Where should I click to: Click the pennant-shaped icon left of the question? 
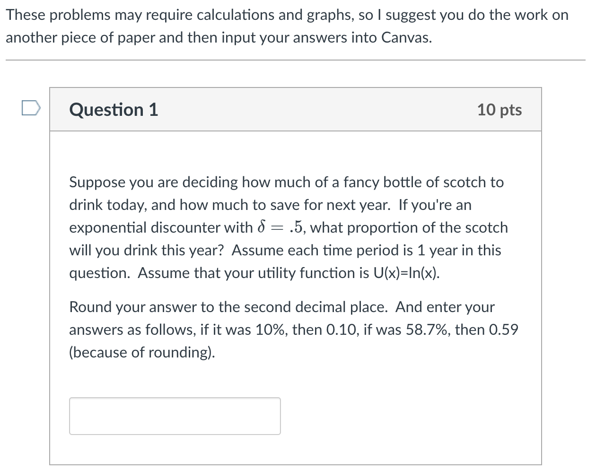(31, 108)
